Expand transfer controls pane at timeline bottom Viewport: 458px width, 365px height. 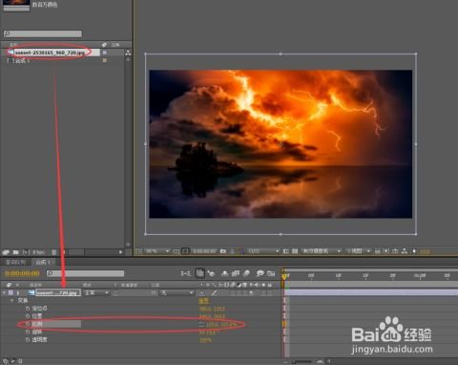click(13, 361)
